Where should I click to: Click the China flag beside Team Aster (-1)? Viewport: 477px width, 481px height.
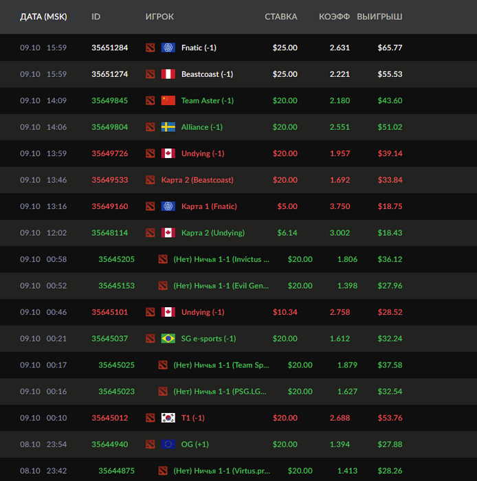pyautogui.click(x=168, y=100)
